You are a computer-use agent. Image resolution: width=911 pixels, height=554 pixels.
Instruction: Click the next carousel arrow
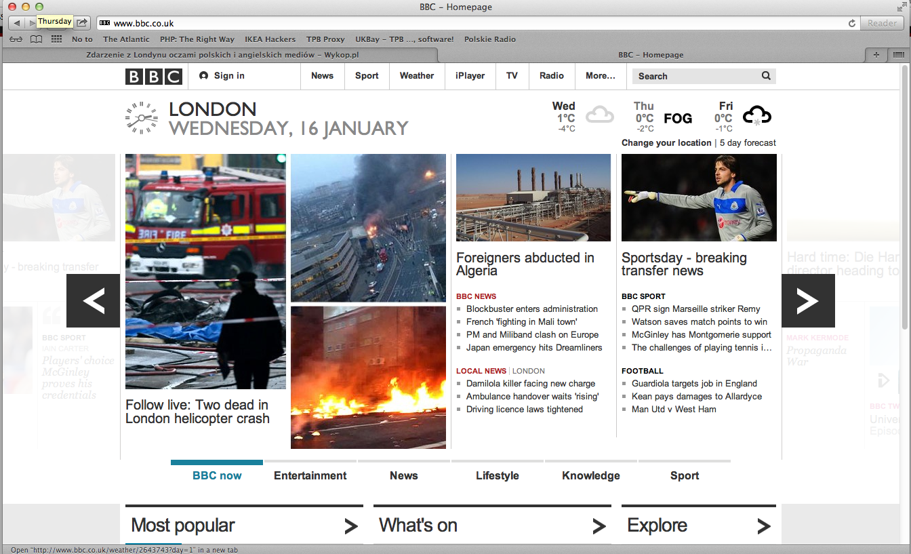click(808, 300)
